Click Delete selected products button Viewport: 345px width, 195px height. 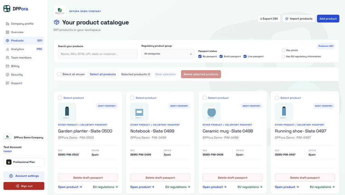tap(201, 74)
